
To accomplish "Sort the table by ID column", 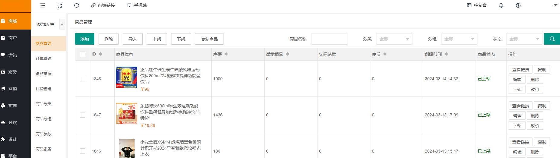I will [100, 54].
